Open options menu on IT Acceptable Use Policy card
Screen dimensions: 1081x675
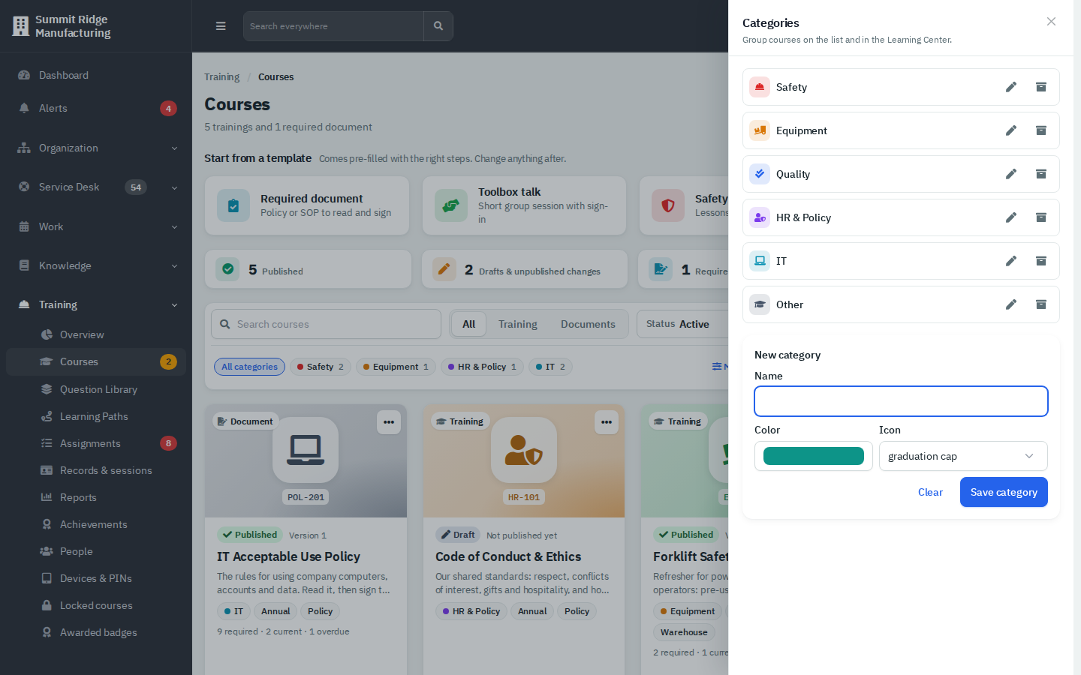click(x=389, y=422)
